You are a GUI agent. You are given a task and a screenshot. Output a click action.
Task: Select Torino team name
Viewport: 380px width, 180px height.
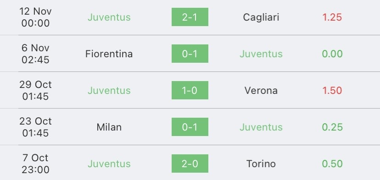click(261, 164)
